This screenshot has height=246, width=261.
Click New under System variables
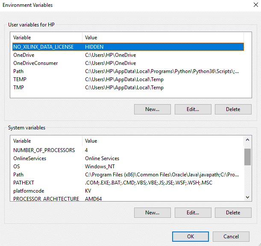[152, 213]
